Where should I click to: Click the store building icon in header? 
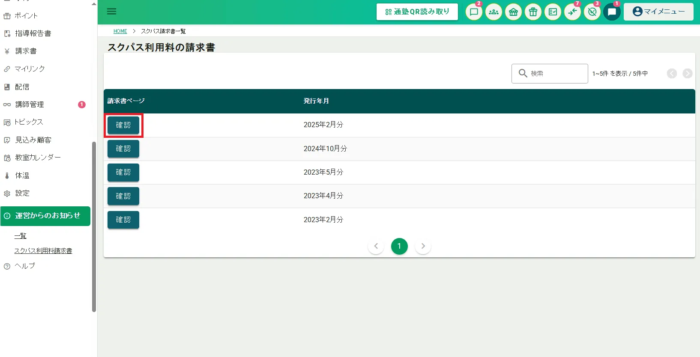coord(514,12)
